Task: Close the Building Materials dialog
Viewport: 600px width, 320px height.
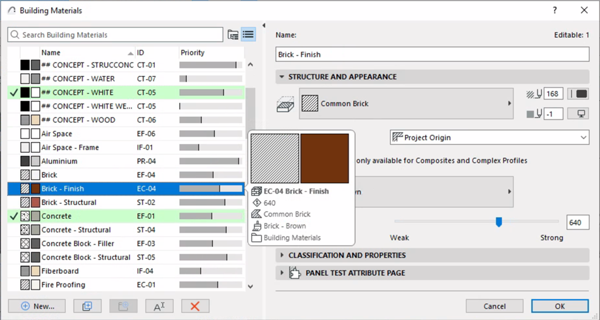Action: (584, 10)
